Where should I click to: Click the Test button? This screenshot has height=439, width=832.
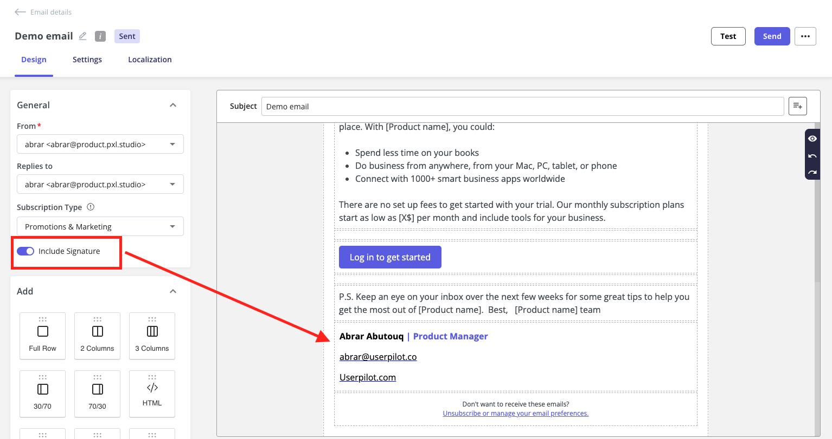pos(728,36)
